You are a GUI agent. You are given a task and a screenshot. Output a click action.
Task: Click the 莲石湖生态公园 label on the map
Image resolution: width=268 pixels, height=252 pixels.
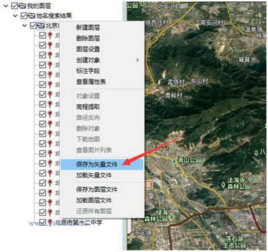(x=234, y=241)
